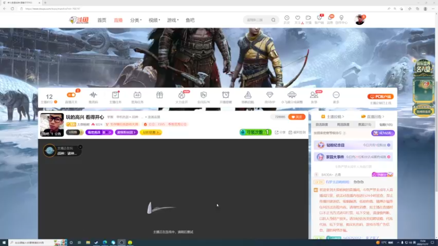The image size is (438, 246).
Task: Open the 历史 clock icon
Action: [286, 20]
